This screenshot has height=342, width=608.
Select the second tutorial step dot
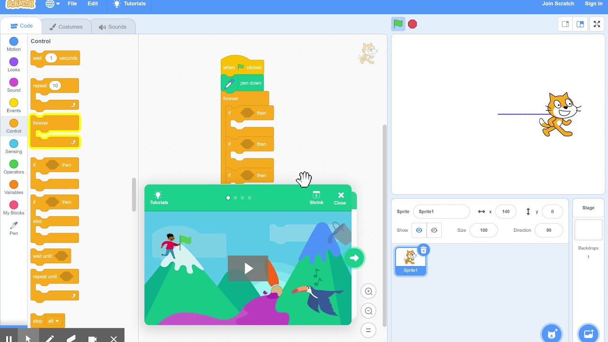pyautogui.click(x=235, y=198)
